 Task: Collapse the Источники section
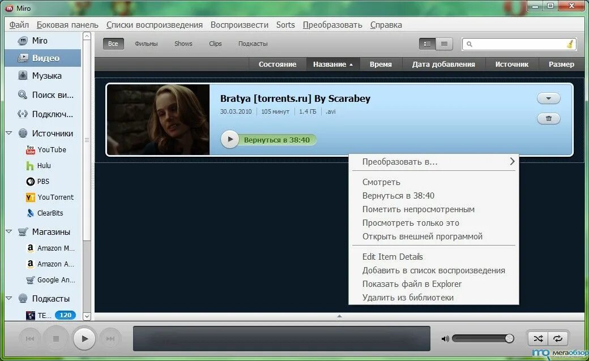point(9,133)
